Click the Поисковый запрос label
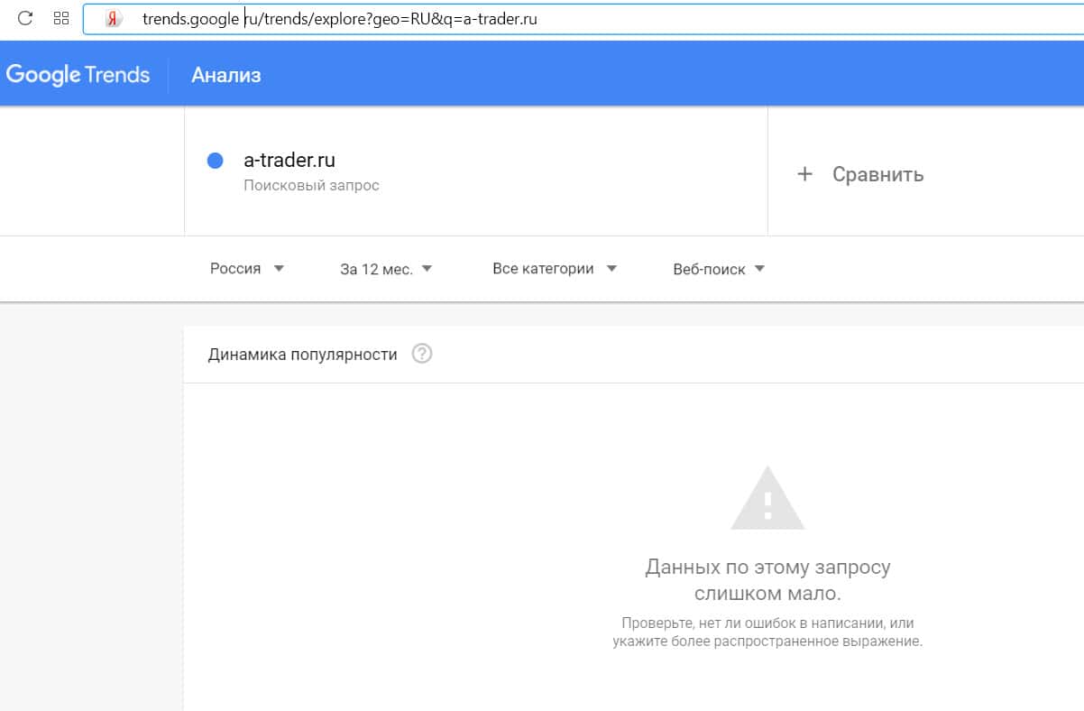 click(312, 185)
